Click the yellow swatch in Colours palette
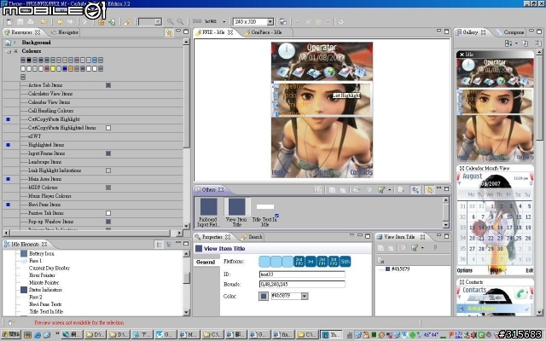Image resolution: width=546 pixels, height=341 pixels. 53,69
